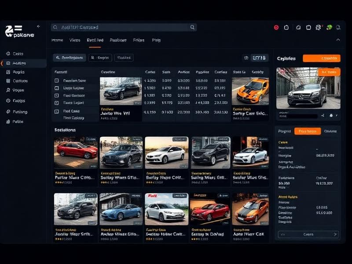This screenshot has width=352, height=264.
Task: Open the fourth sidebar item with the filled-page icon
Action: [x=17, y=81]
